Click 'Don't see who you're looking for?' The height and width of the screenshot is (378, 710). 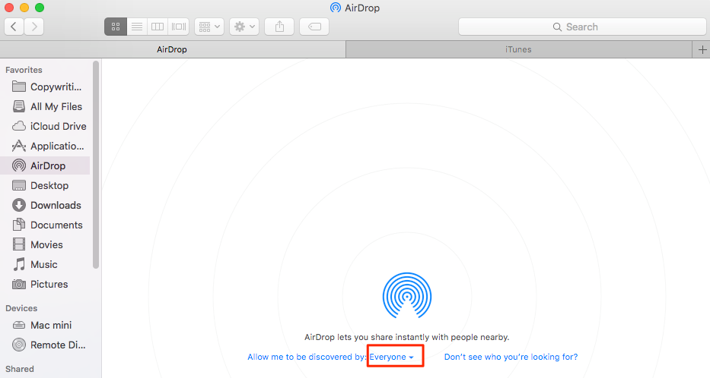[x=511, y=357]
